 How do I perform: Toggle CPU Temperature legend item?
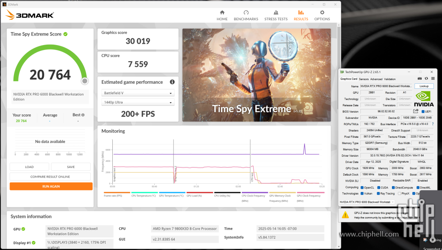[x=144, y=194]
